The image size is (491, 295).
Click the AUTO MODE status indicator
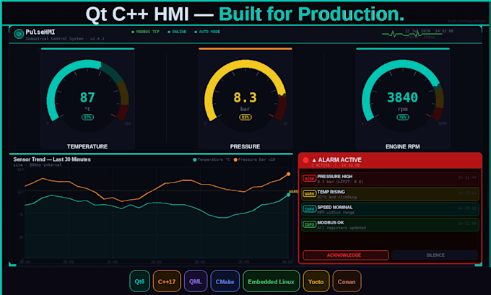tap(207, 32)
